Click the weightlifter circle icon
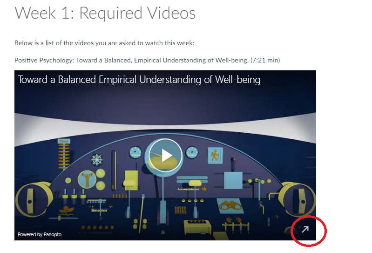Viewport: 372px width, 253px height. pos(87,180)
